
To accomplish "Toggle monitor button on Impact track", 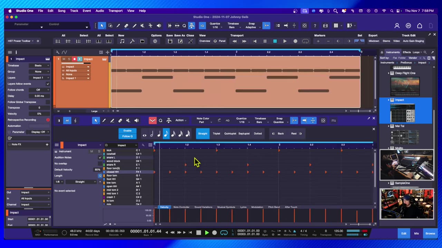I will click(80, 59).
